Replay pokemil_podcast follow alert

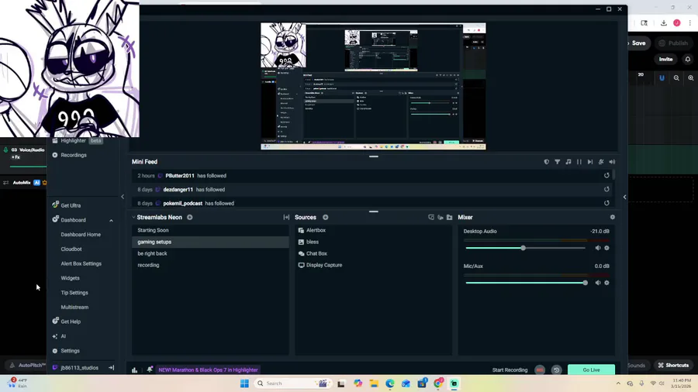point(606,203)
